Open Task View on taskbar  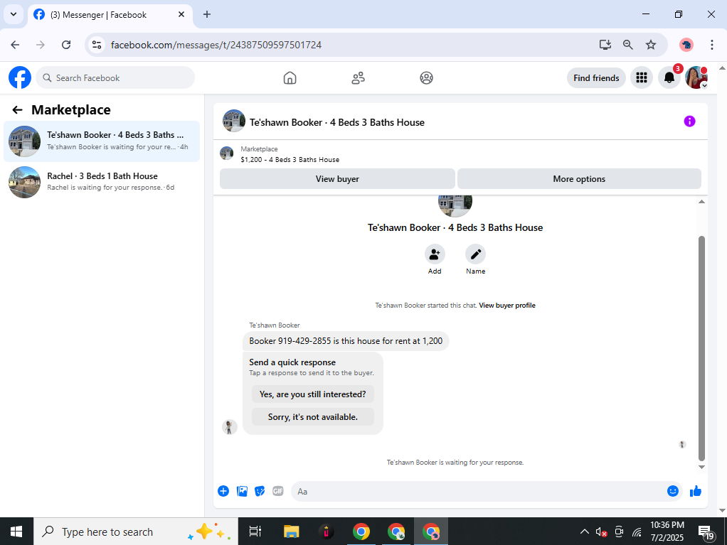point(255,531)
